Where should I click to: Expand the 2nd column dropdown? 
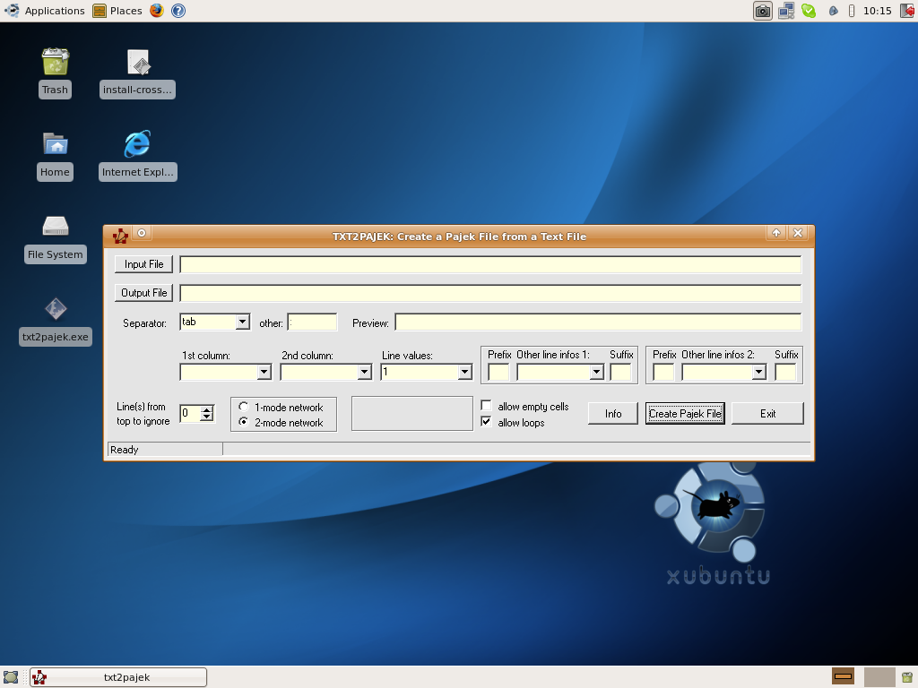click(364, 372)
